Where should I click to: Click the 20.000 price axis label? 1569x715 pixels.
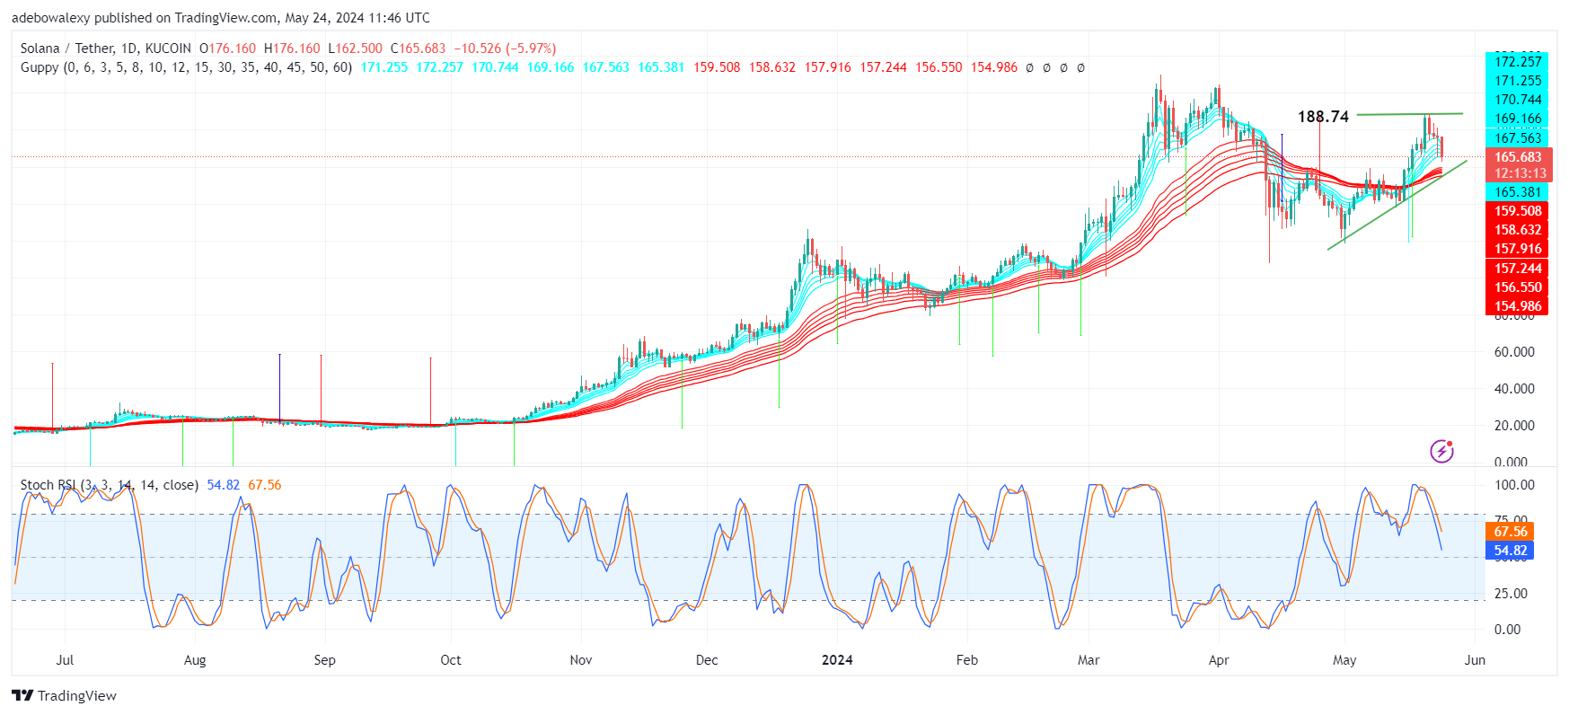pyautogui.click(x=1514, y=426)
